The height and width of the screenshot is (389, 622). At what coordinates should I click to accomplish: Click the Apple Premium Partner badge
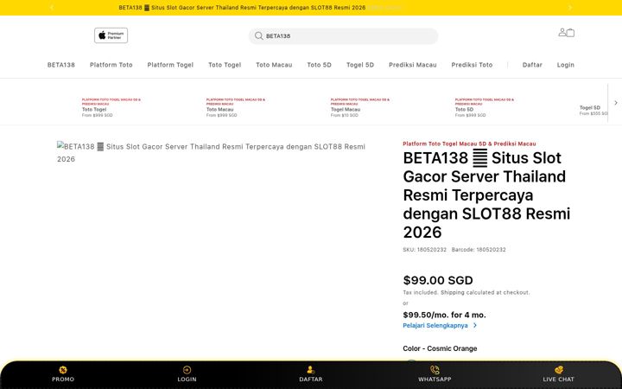[x=111, y=35]
